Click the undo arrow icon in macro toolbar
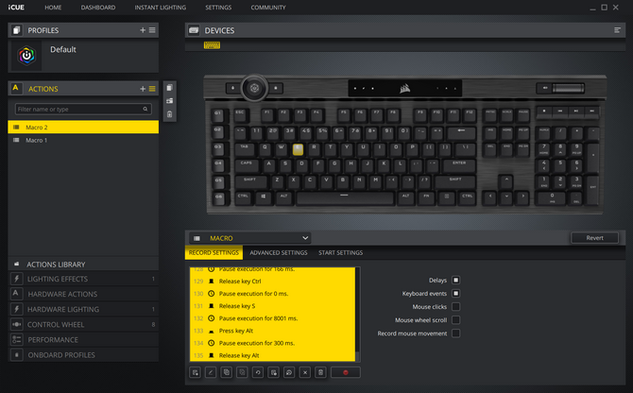This screenshot has height=393, width=633. click(x=258, y=372)
